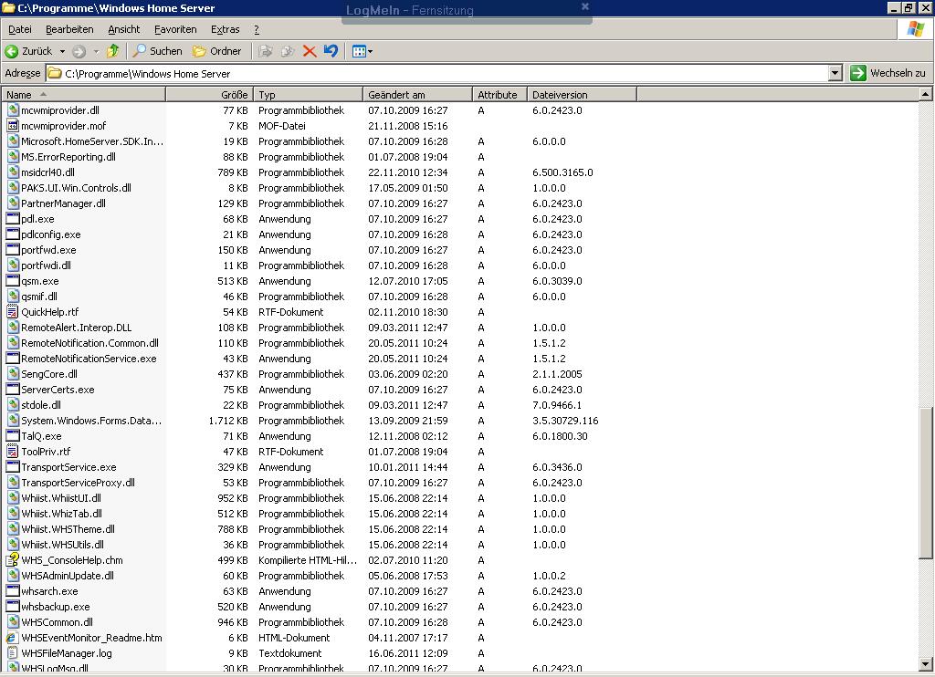Open the Adresse address bar dropdown

pyautogui.click(x=835, y=72)
